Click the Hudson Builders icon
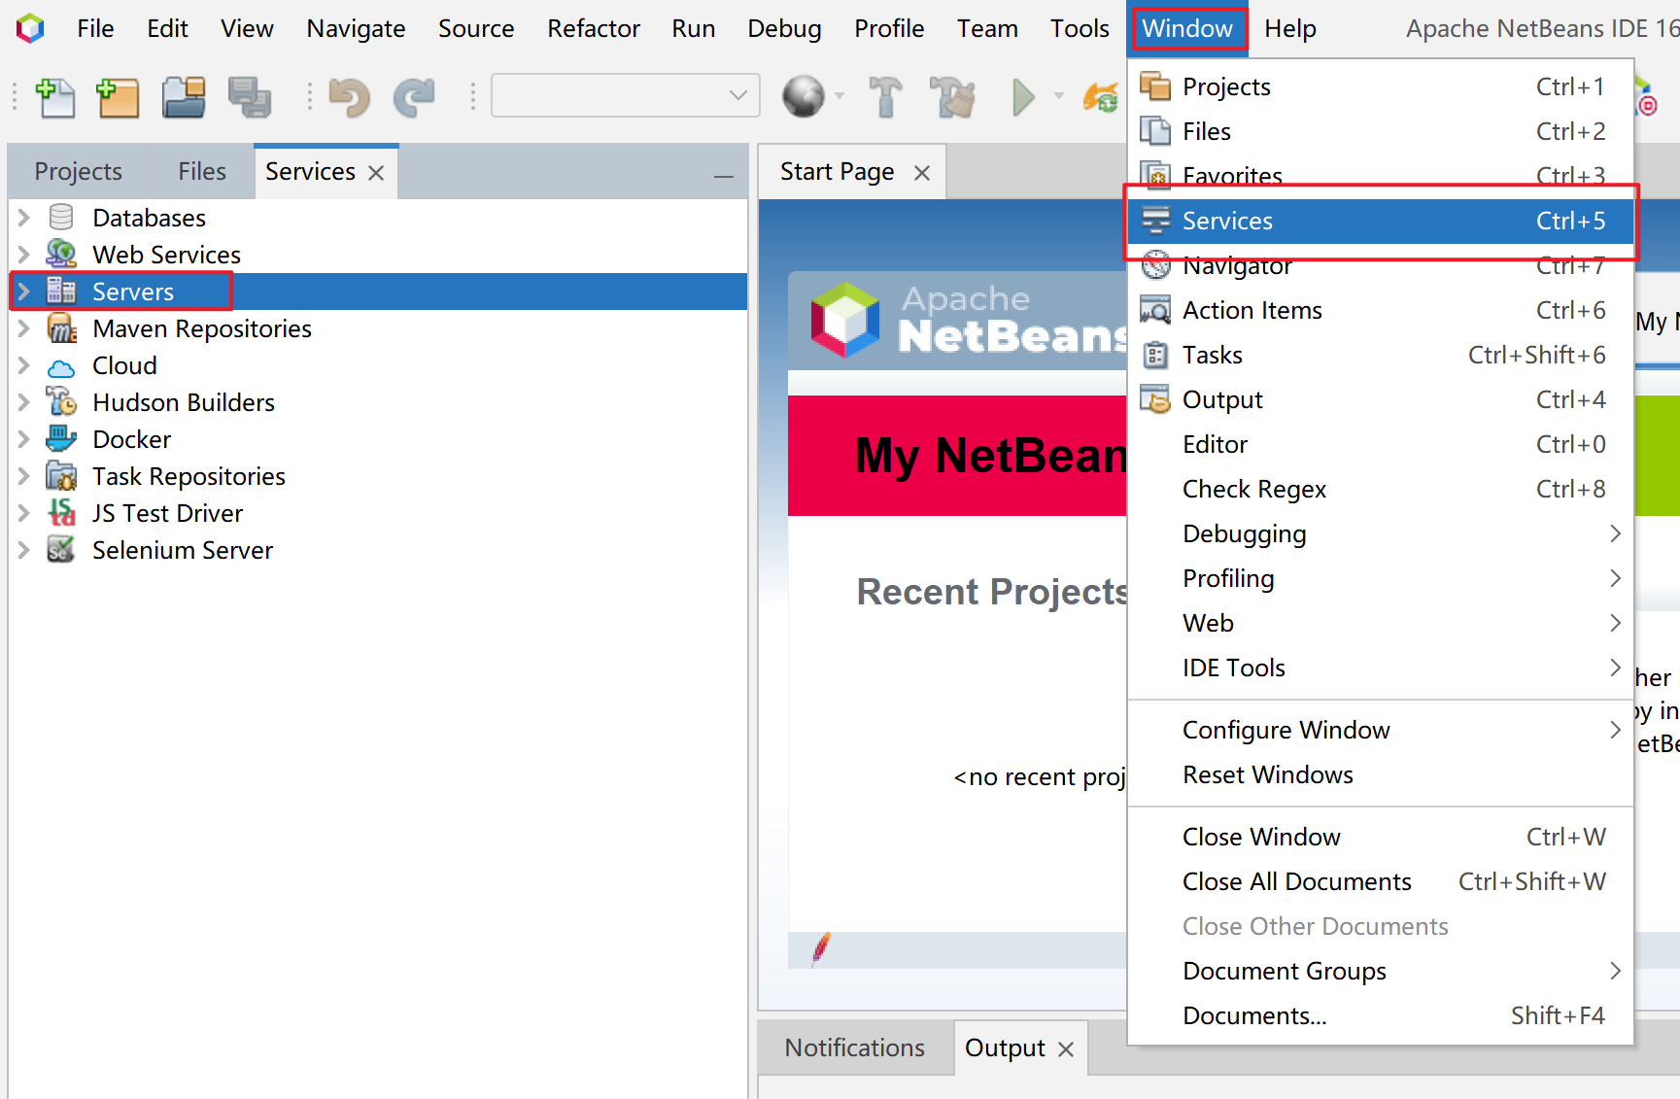The height and width of the screenshot is (1099, 1680). click(x=61, y=401)
